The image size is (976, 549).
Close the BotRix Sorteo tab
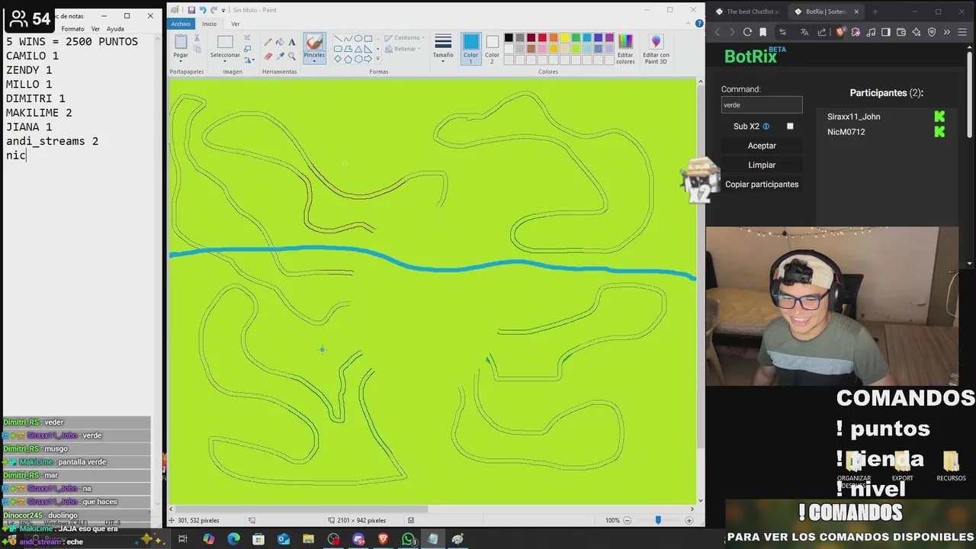[x=856, y=11]
